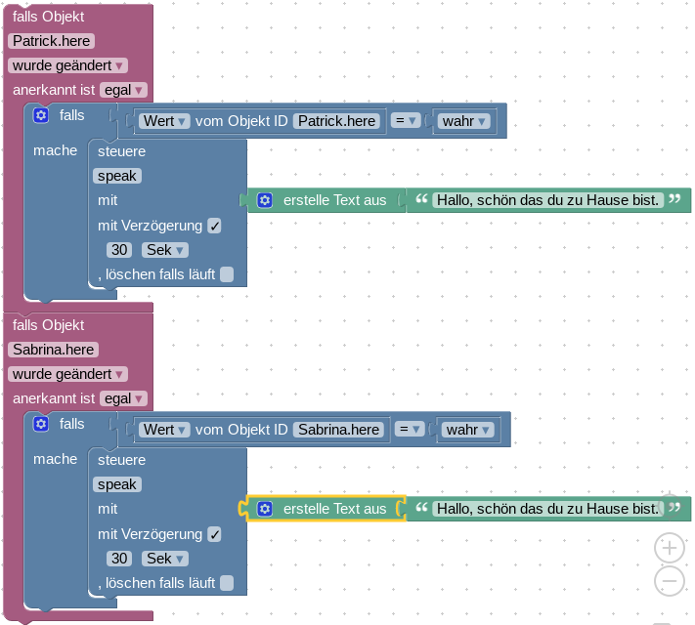Click vom Objekt ID label in Sabrina condition
The width and height of the screenshot is (695, 625).
[241, 430]
